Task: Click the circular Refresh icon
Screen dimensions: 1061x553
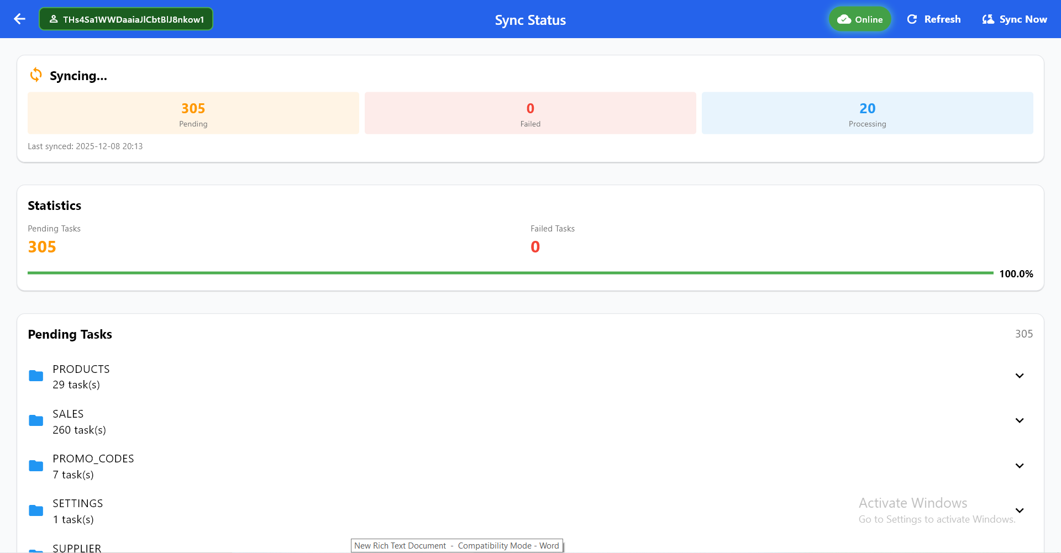Action: 912,19
